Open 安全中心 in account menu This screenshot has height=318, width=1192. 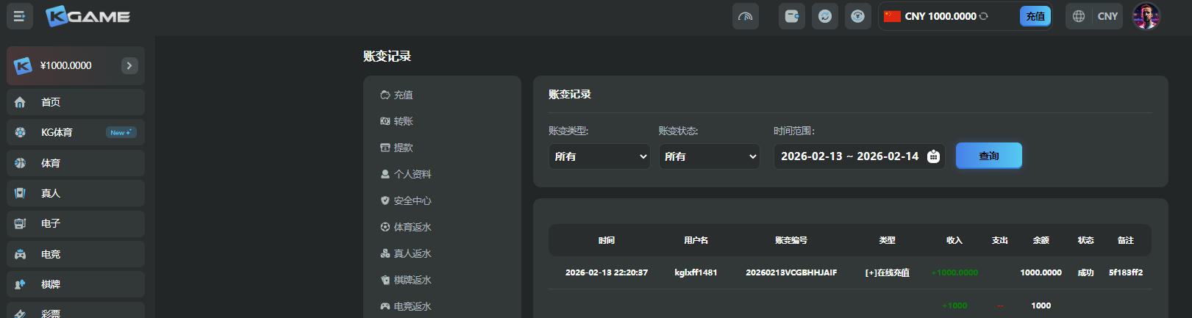coord(412,200)
